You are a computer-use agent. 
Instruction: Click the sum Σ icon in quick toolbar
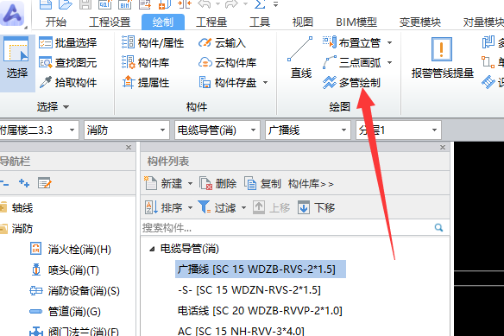pyautogui.click(x=260, y=4)
